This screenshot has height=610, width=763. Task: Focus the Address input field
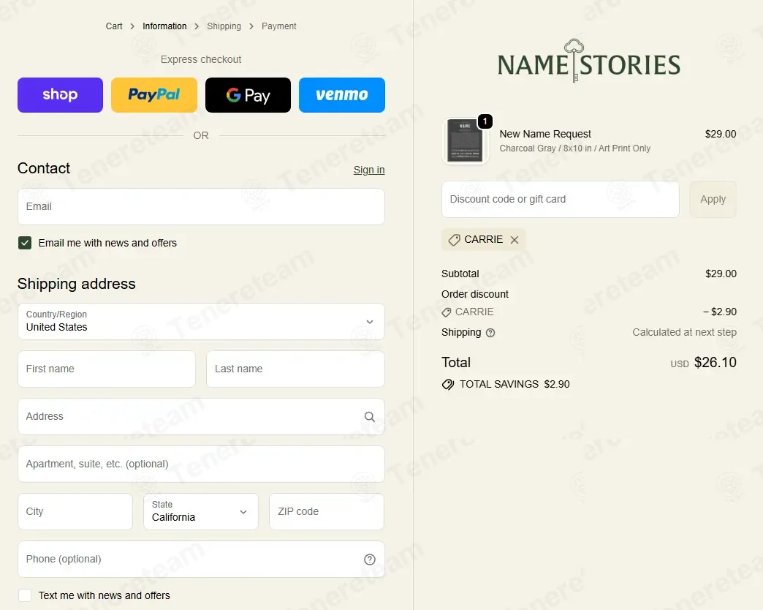[201, 417]
